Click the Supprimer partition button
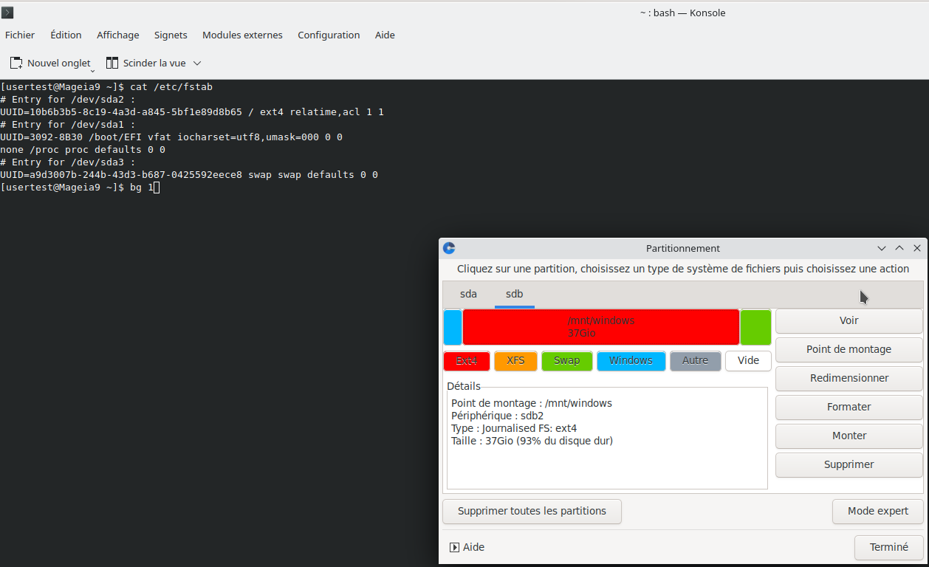Screen dimensions: 929x567 click(x=849, y=465)
